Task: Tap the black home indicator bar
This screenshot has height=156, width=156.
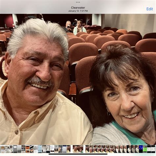Action: 78,154
